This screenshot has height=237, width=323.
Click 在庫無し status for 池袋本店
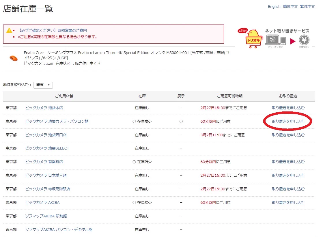click(142, 108)
